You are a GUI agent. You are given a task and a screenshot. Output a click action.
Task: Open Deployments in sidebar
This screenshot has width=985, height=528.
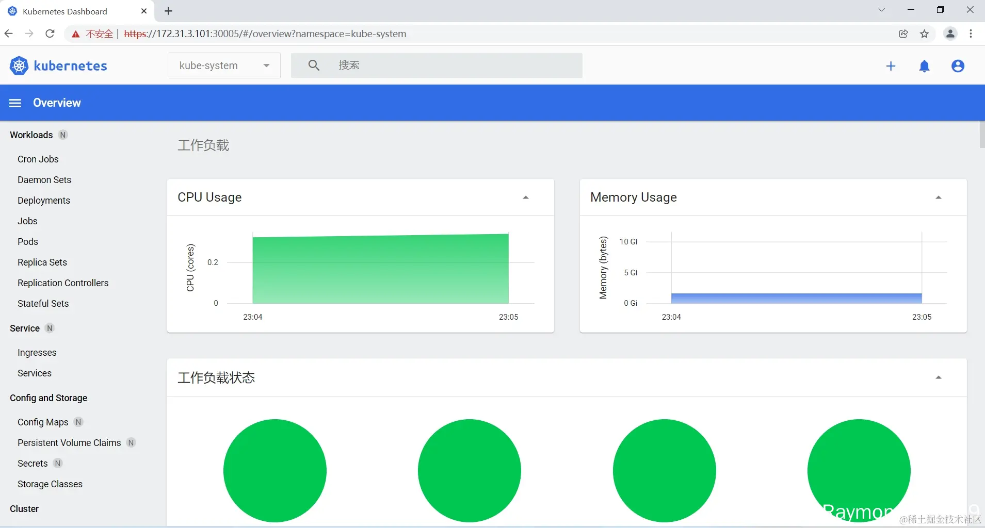pos(44,200)
